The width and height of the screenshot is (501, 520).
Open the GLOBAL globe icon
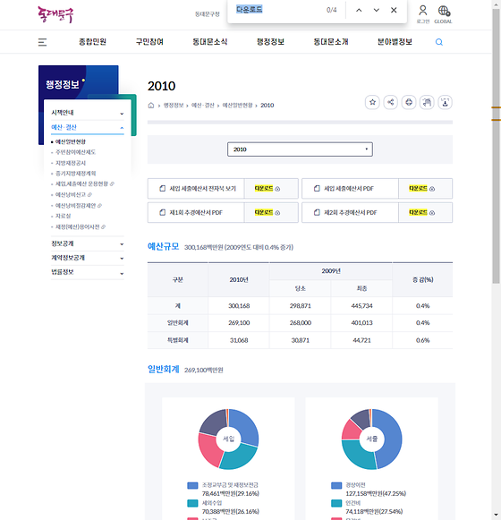tap(444, 14)
